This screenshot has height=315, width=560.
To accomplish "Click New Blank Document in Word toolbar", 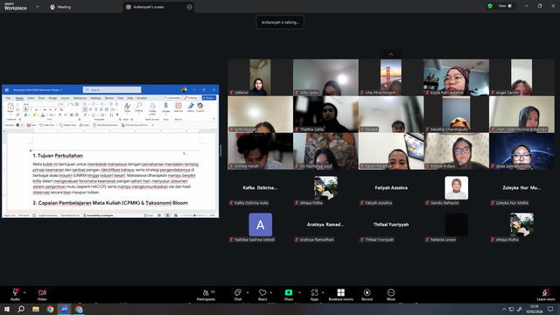I will pos(105,125).
